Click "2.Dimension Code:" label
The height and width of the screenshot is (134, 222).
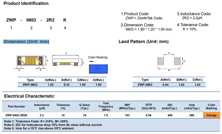click(137, 25)
